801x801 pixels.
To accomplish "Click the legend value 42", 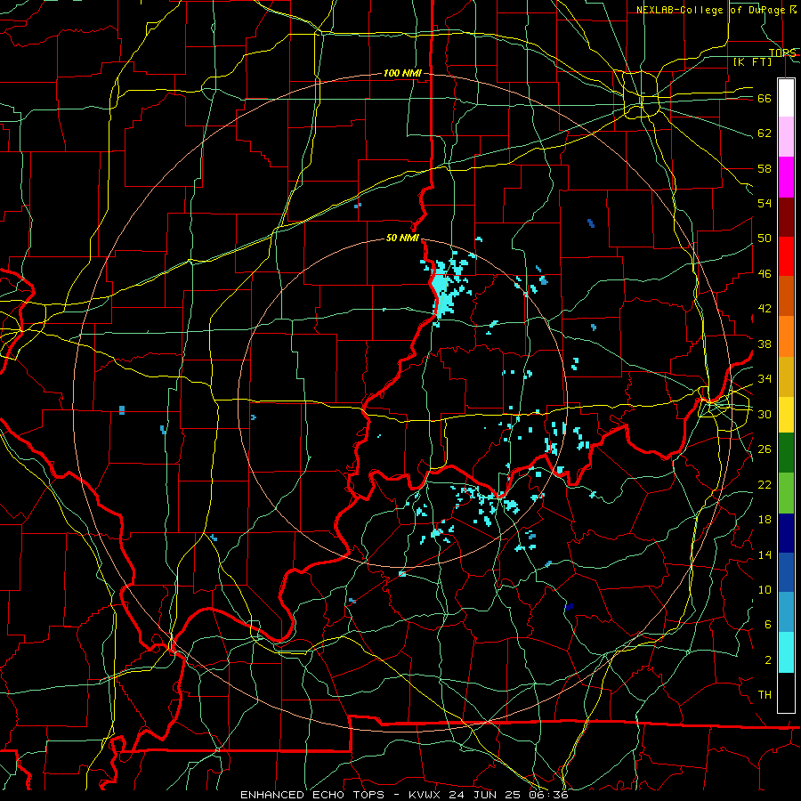I will click(765, 309).
